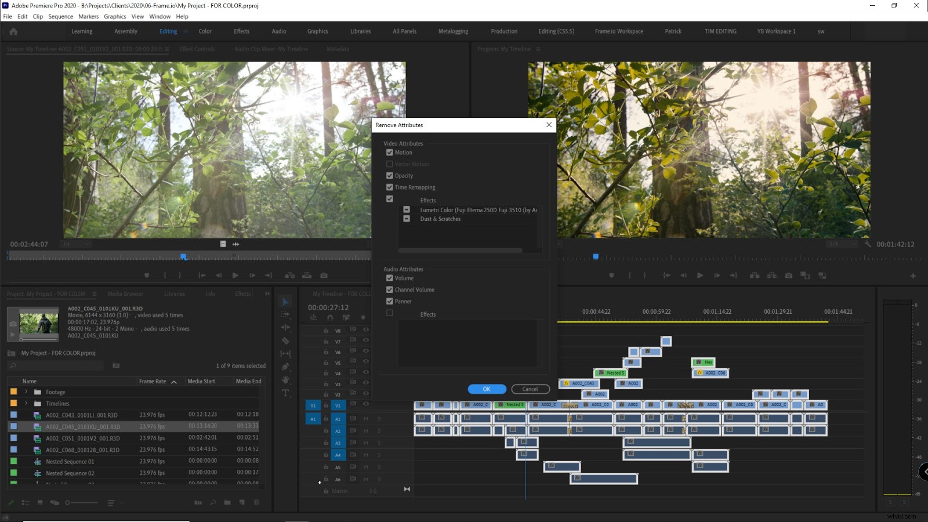The width and height of the screenshot is (928, 522).
Task: Switch to the Color workspace tab
Action: click(x=205, y=31)
